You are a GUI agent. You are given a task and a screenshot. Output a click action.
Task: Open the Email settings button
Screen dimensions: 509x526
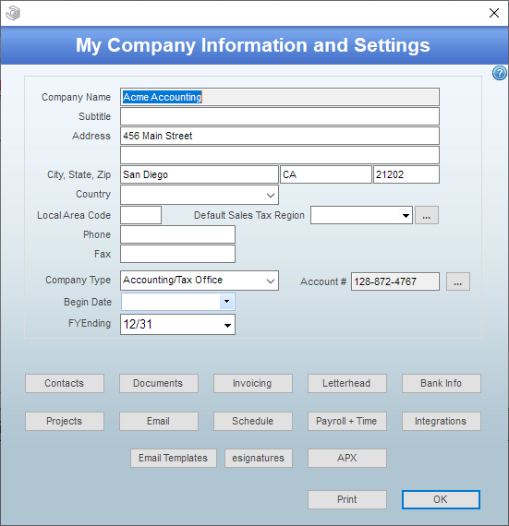[x=159, y=422]
